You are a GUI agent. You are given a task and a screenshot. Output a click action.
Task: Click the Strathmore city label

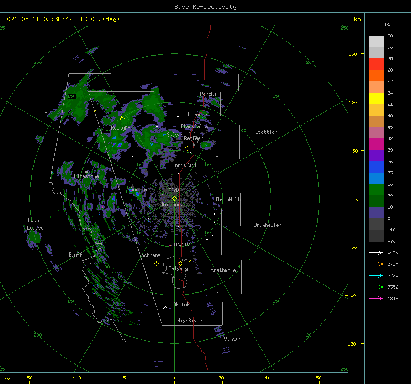click(x=222, y=270)
